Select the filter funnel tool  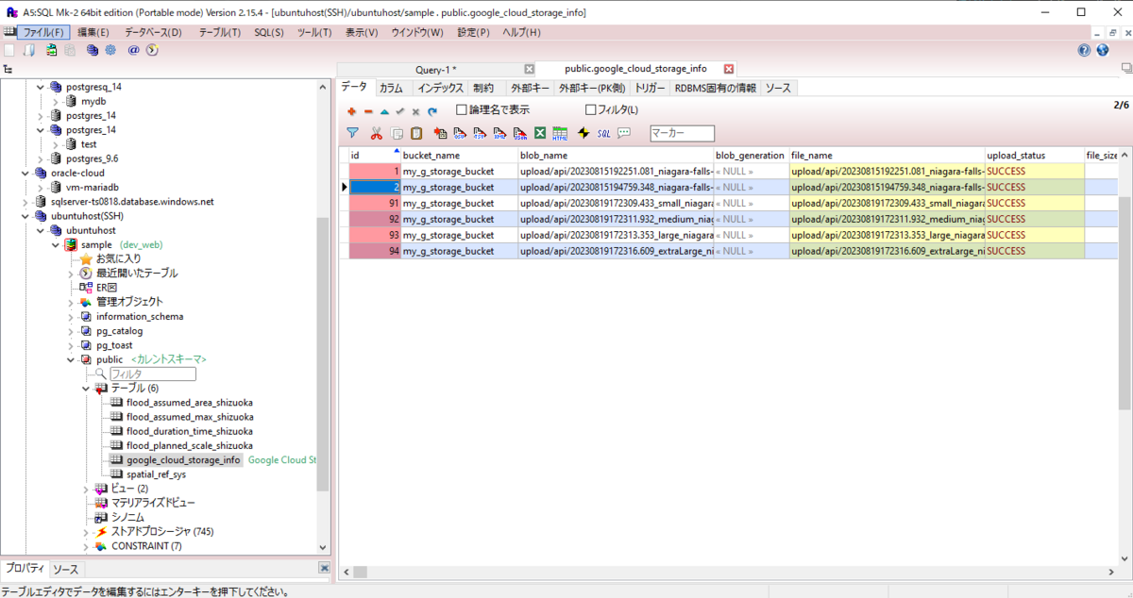click(x=350, y=132)
